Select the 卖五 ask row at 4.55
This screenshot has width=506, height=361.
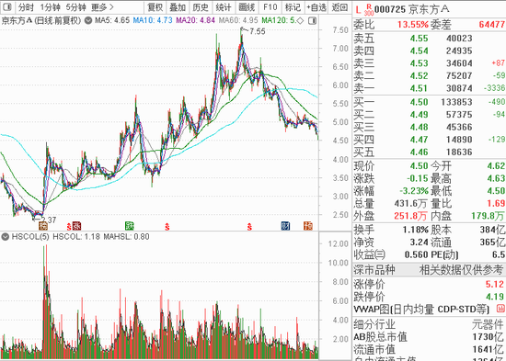pyautogui.click(x=430, y=39)
